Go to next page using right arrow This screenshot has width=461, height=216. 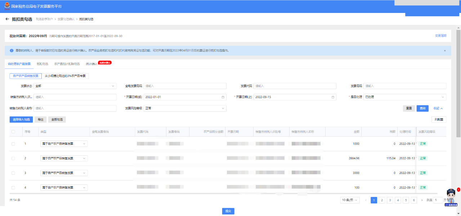(422, 200)
